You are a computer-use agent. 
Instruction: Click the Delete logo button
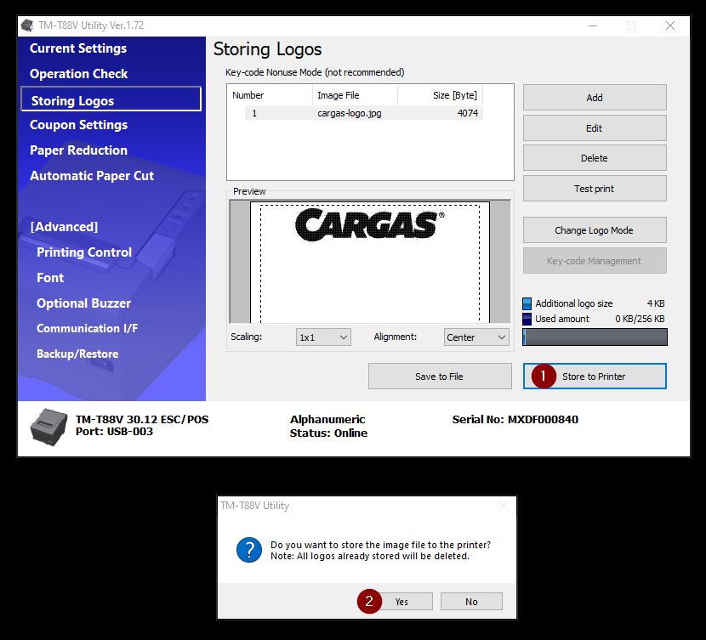click(595, 158)
